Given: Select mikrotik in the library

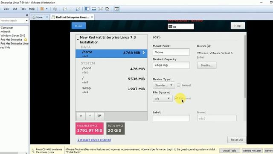Looking at the screenshot, I should 6,32.
